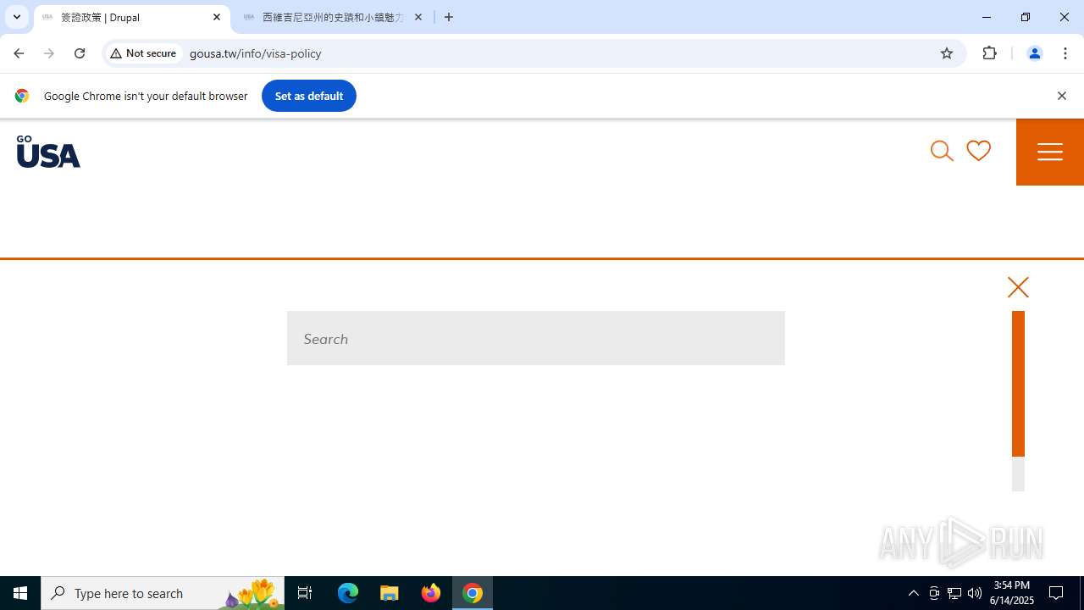Go to the Go USA logo home

point(48,152)
